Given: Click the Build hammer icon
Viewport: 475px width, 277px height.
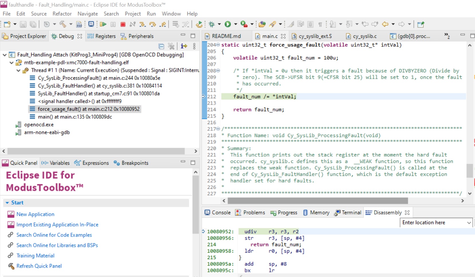Looking at the screenshot, I should [63, 24].
